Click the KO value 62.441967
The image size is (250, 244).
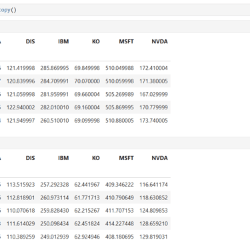coord(87,185)
